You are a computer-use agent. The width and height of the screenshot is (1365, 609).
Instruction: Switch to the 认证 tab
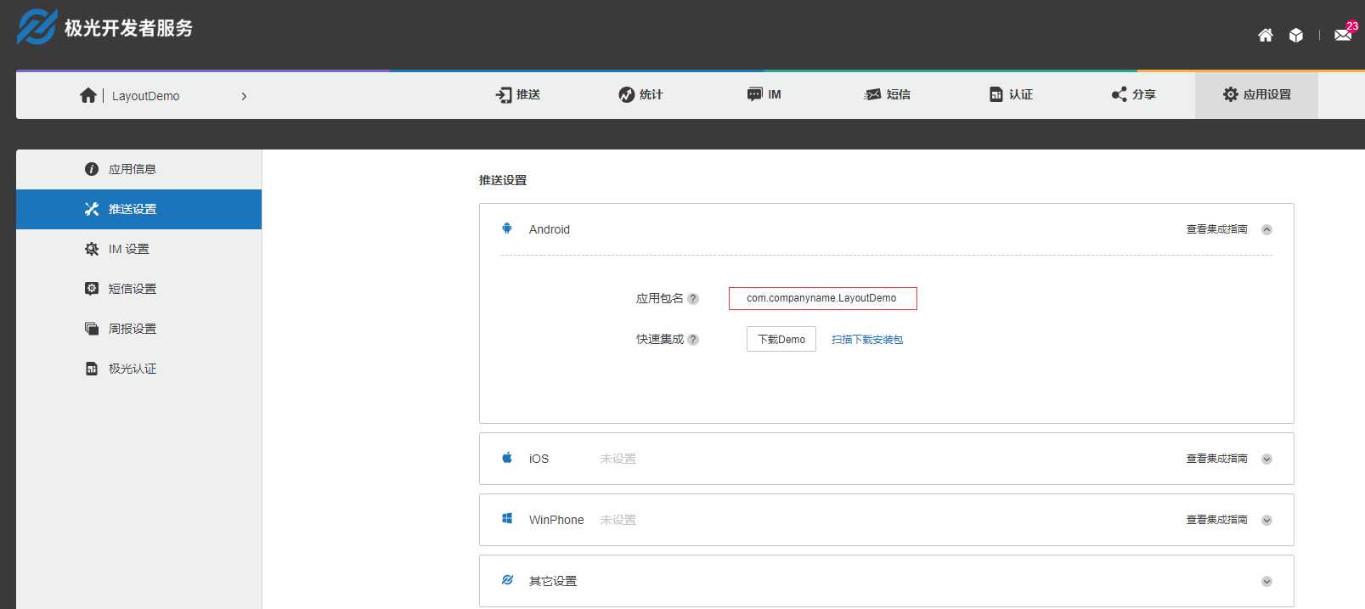pos(1011,94)
